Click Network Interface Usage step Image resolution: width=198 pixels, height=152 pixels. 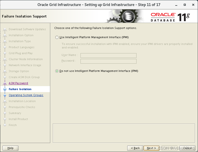[25, 65]
